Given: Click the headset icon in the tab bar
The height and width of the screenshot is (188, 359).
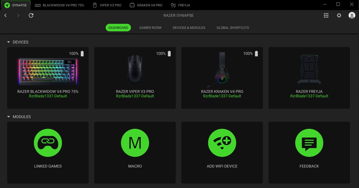Looking at the screenshot, I should pyautogui.click(x=132, y=5).
